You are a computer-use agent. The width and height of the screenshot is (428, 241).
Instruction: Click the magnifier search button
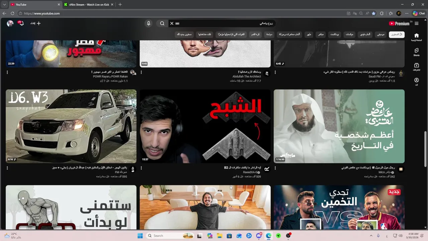pos(162,23)
